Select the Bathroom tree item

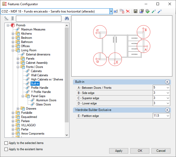(x=27, y=42)
